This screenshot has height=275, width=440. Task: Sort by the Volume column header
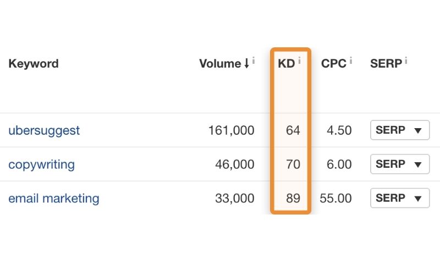coord(220,64)
